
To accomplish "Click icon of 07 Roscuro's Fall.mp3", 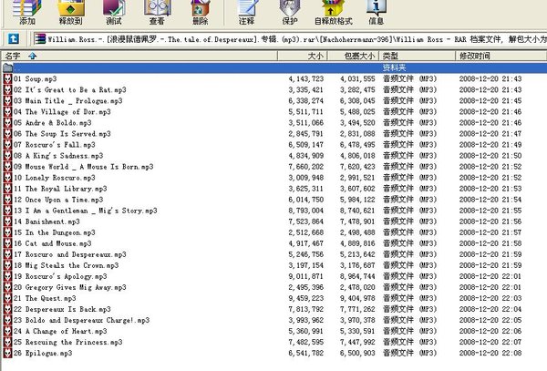I will 7,145.
